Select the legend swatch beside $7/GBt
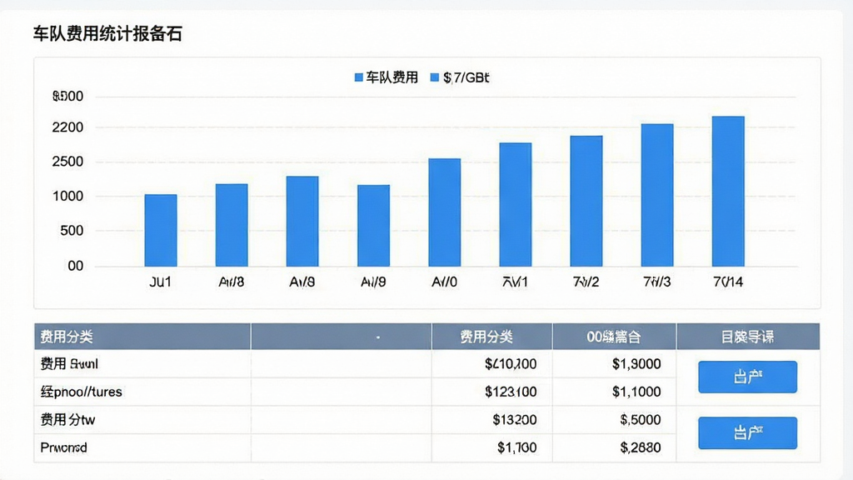This screenshot has width=853, height=480. click(434, 77)
